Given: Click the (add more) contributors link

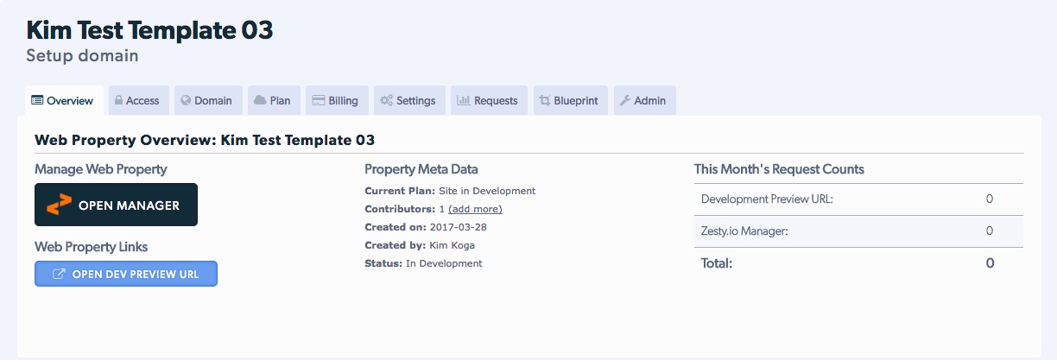Looking at the screenshot, I should (x=475, y=209).
